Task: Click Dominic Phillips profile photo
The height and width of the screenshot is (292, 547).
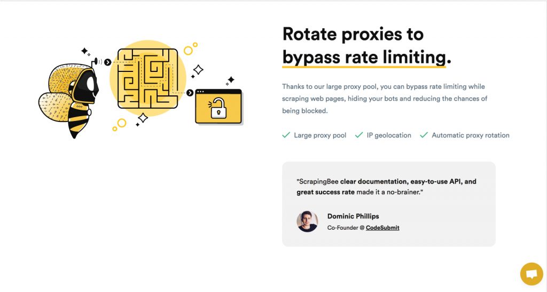Action: point(307,221)
